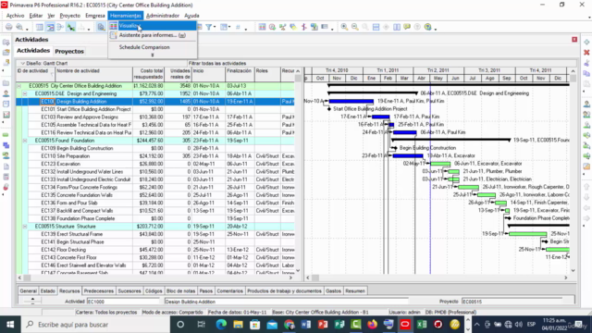Open Word from the taskbar
This screenshot has height=333, width=592.
pos(305,325)
